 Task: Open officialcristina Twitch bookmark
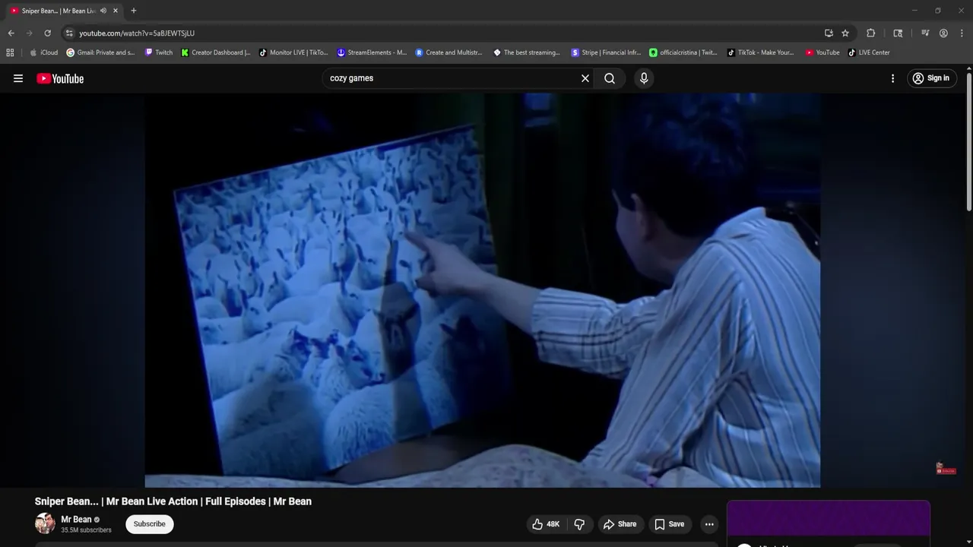683,52
